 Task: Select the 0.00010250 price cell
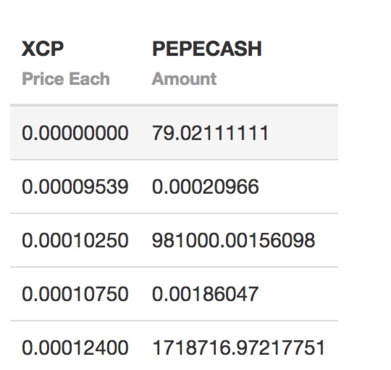pyautogui.click(x=75, y=240)
